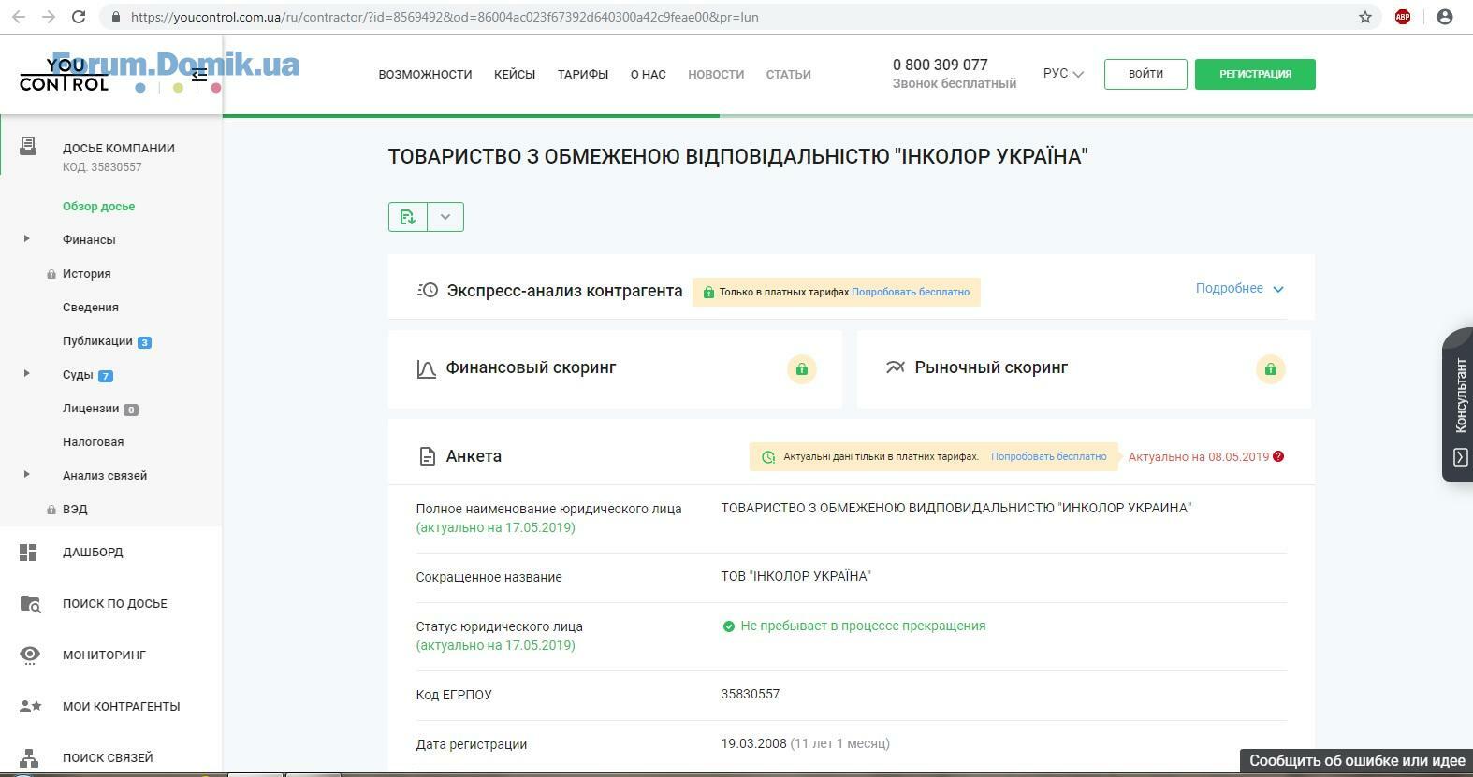
Task: Click the download dossier file button
Action: point(408,217)
